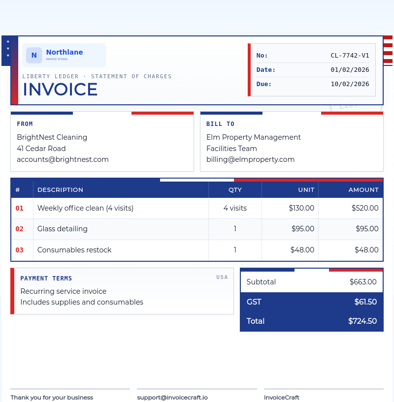Click Consumables restock unit price $48.00
394x402 pixels.
(x=302, y=250)
